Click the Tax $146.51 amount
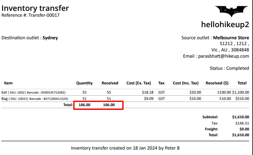Screen dimensions: 253x155 tap(242, 123)
